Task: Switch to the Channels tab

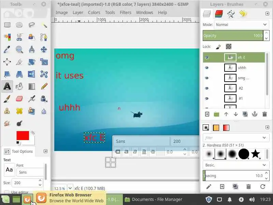Action: coord(219,14)
